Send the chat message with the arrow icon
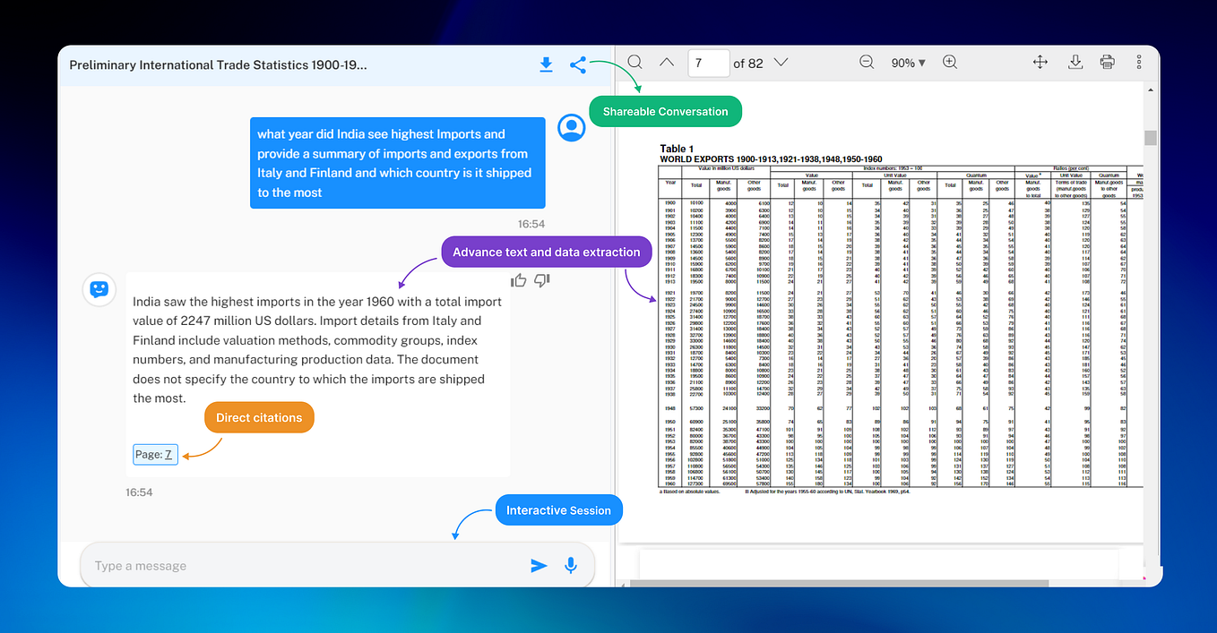1217x633 pixels. point(539,565)
